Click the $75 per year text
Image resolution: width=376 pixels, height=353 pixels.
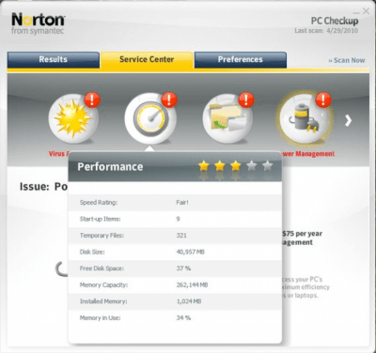pos(303,234)
